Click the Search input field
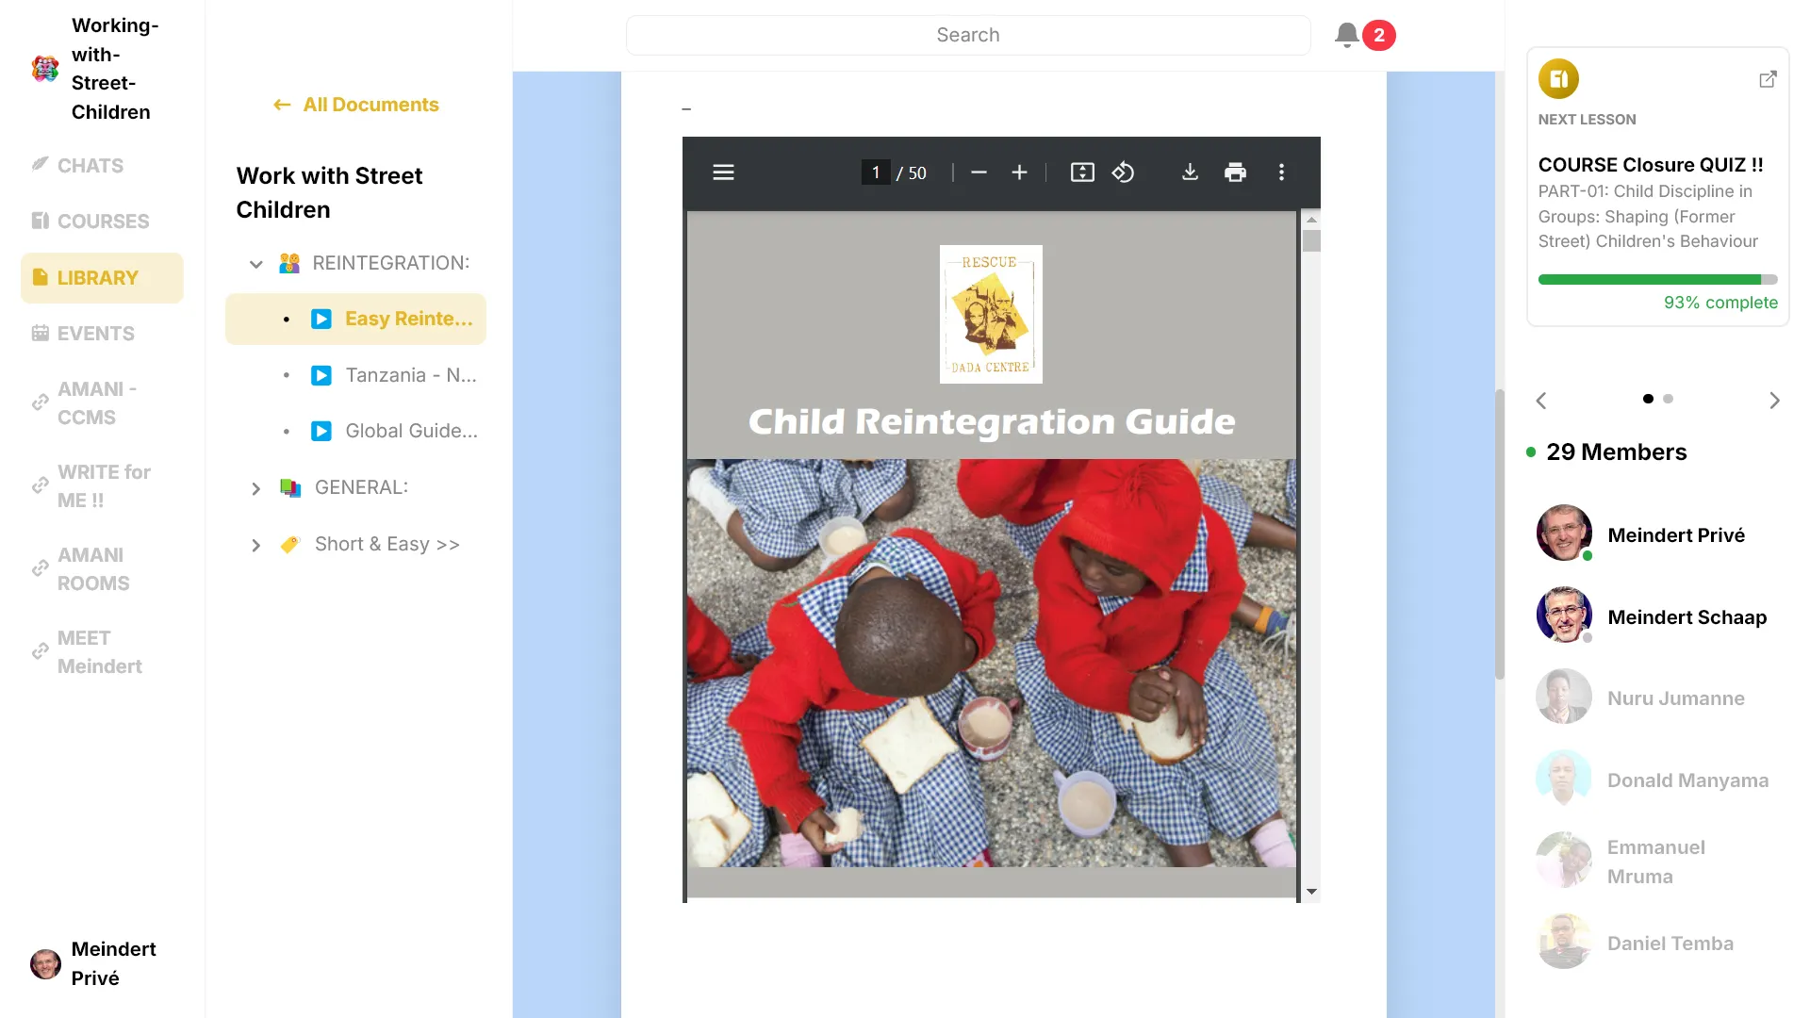This screenshot has width=1810, height=1018. click(967, 36)
